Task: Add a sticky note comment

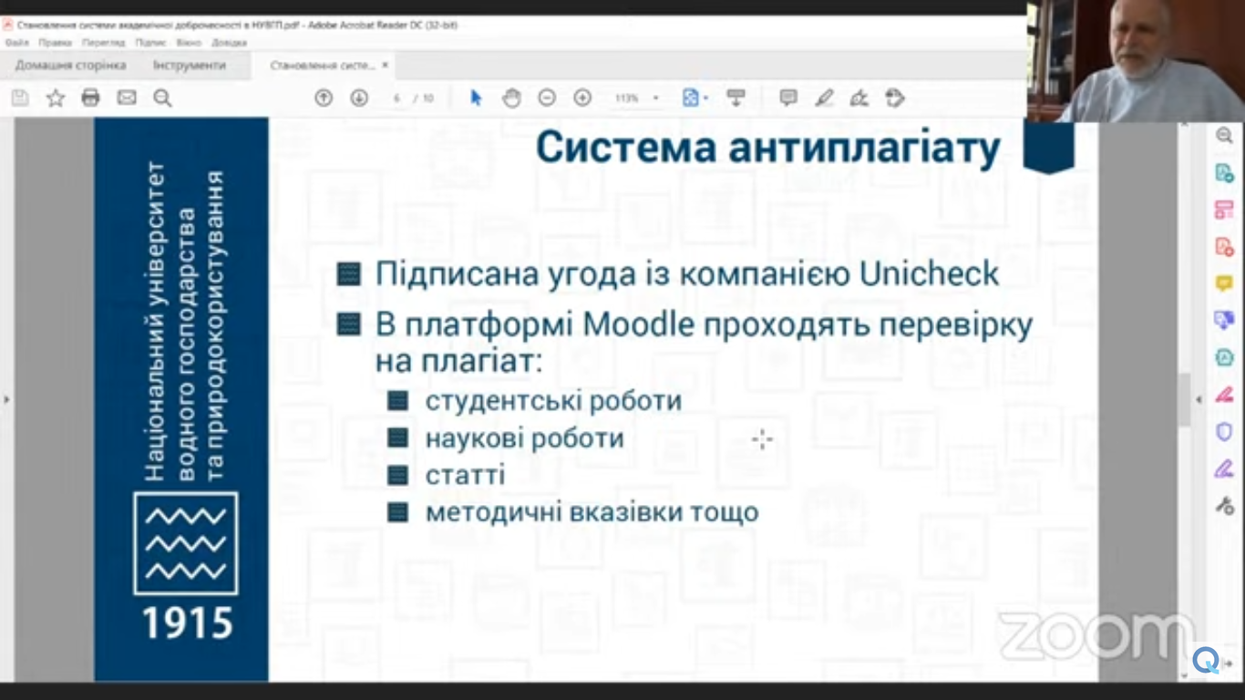Action: tap(788, 98)
